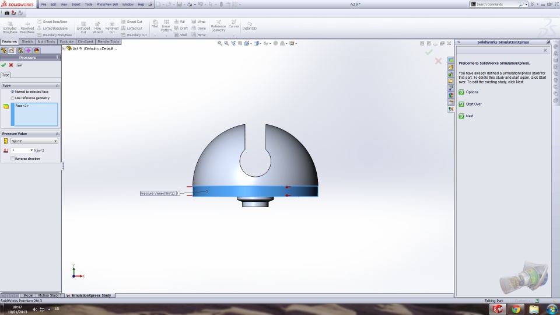560x315 pixels.
Task: Click the Pressure Value callout in viewport
Action: click(x=160, y=193)
